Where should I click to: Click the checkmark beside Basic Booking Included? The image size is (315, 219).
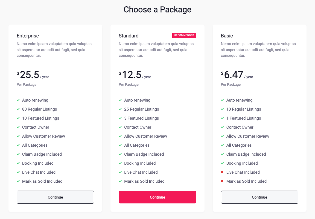pyautogui.click(x=223, y=163)
